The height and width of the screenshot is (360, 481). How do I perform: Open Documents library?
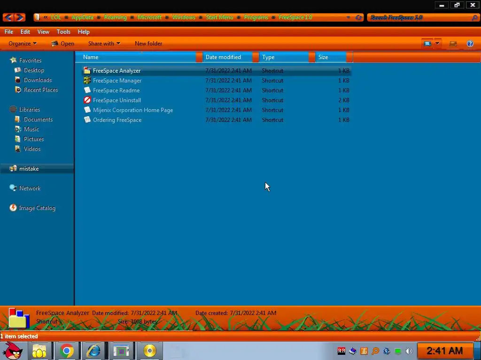pos(38,120)
